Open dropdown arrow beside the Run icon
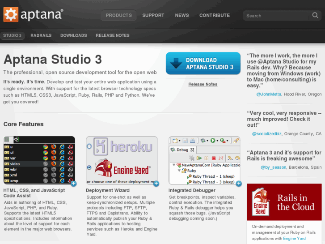Viewport: 325px width, 244px height. click(217, 141)
